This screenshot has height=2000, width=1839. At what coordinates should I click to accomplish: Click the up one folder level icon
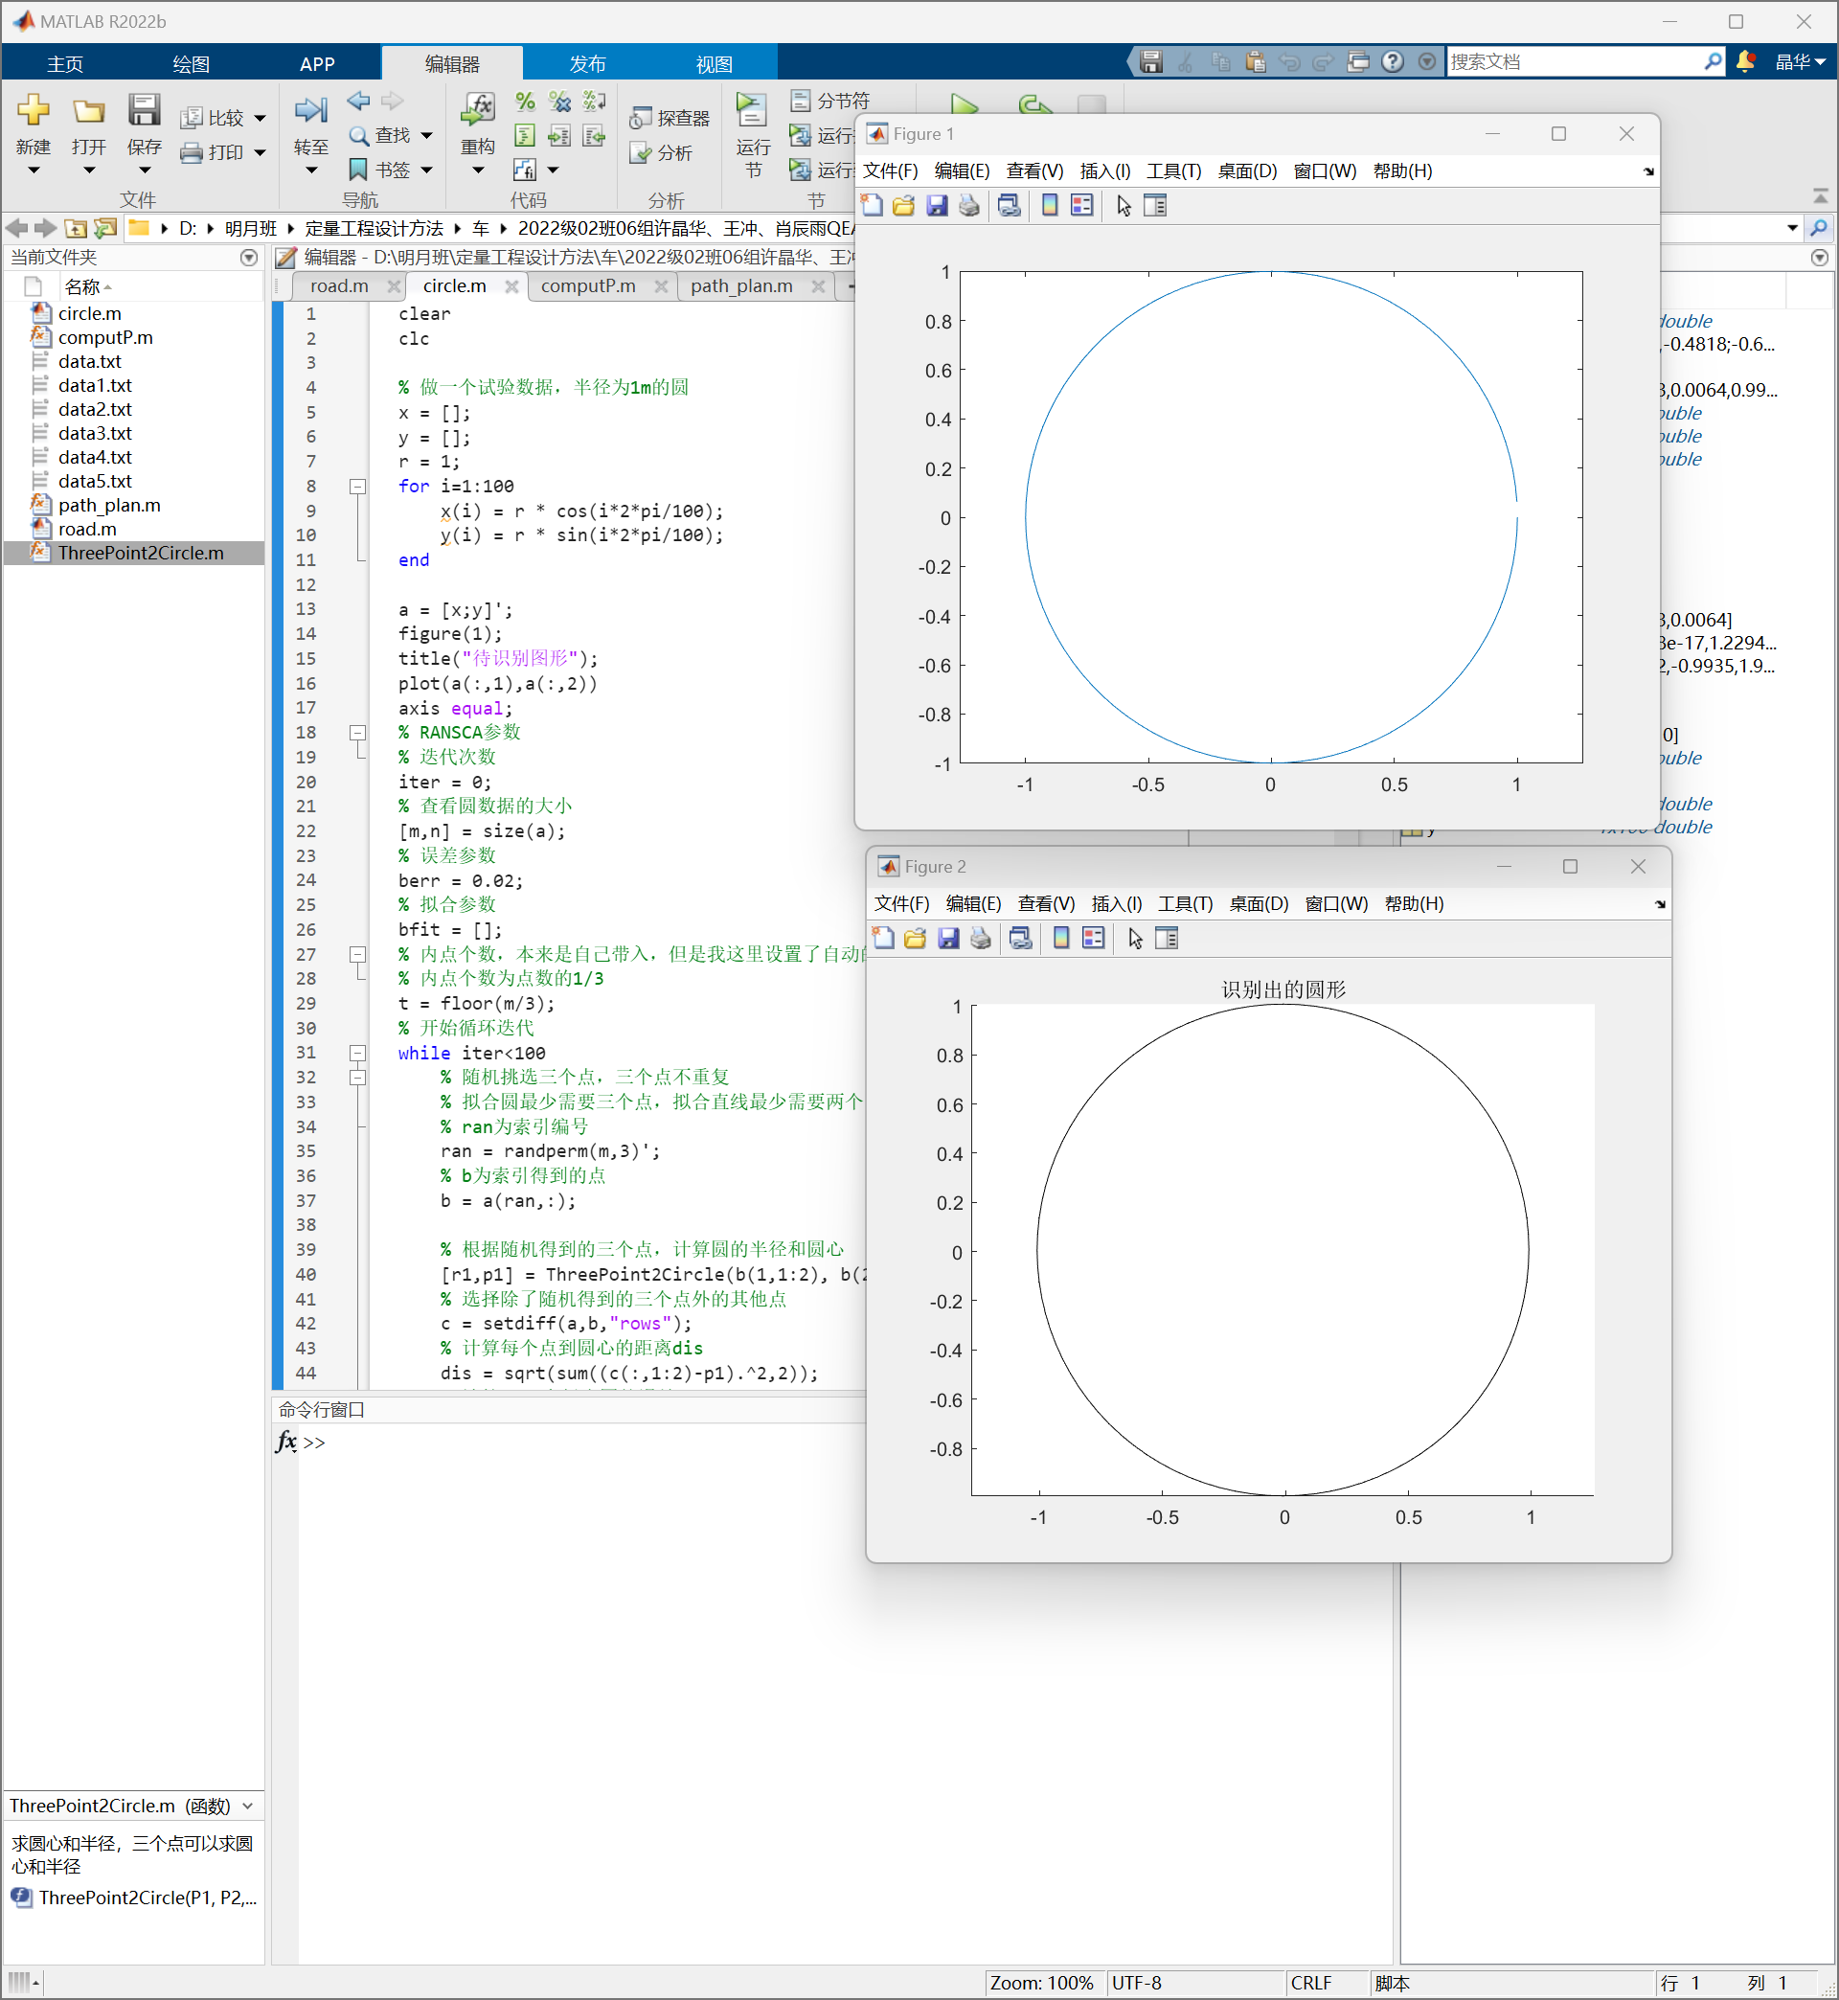click(x=76, y=228)
